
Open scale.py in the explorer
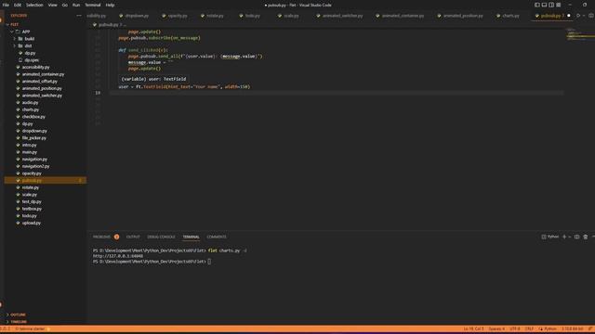(x=29, y=195)
